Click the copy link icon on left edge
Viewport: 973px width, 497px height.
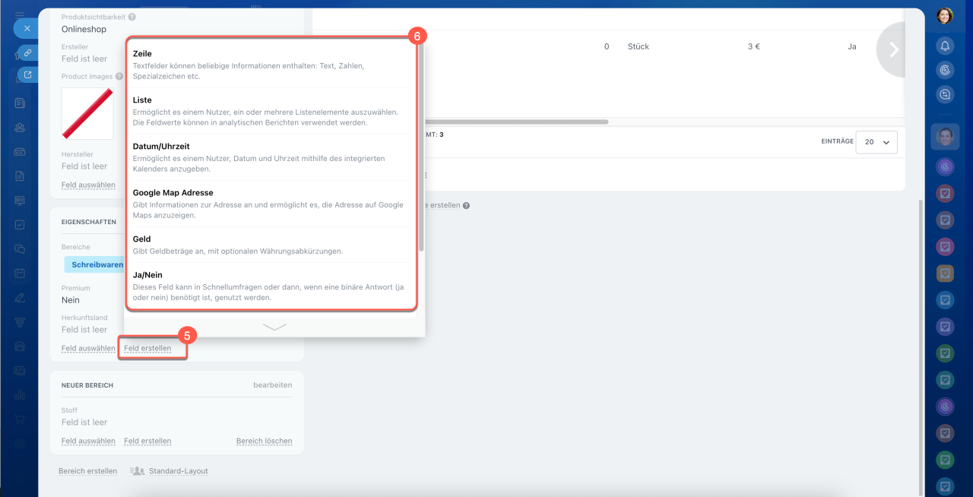coord(27,52)
